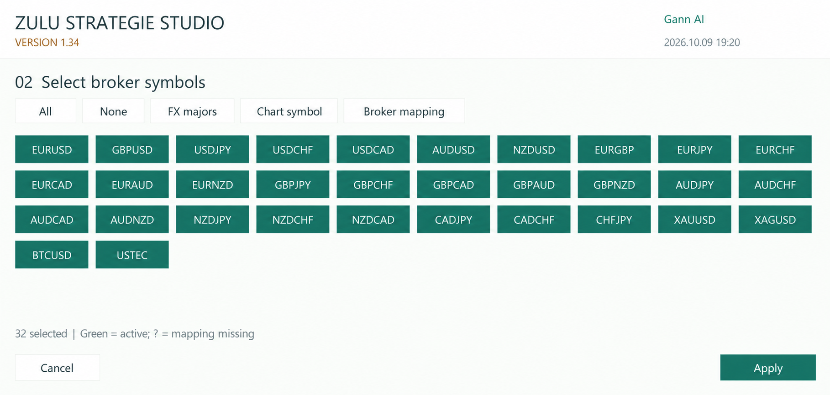Toggle the USDCHF symbol
The image size is (830, 395).
point(293,149)
